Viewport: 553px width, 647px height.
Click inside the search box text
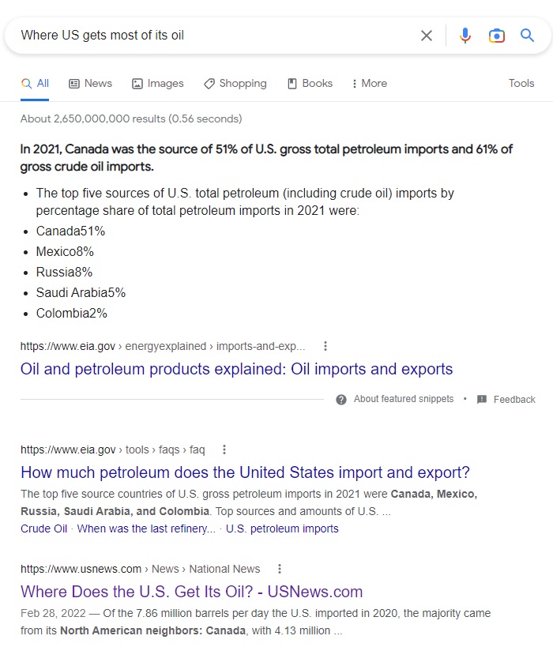(x=103, y=36)
